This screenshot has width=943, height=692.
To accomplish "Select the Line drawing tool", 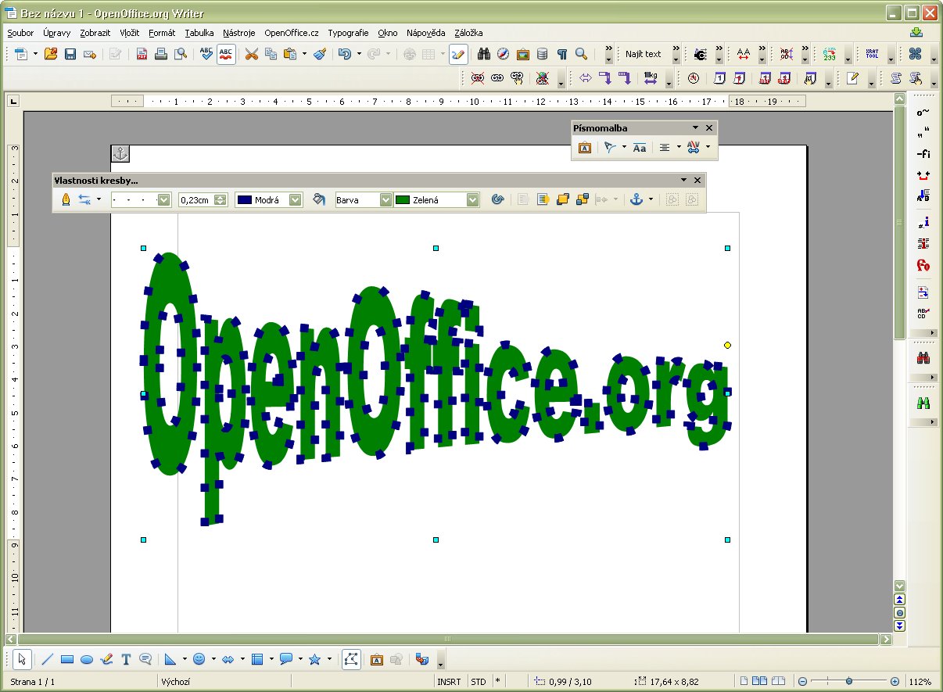I will click(47, 659).
